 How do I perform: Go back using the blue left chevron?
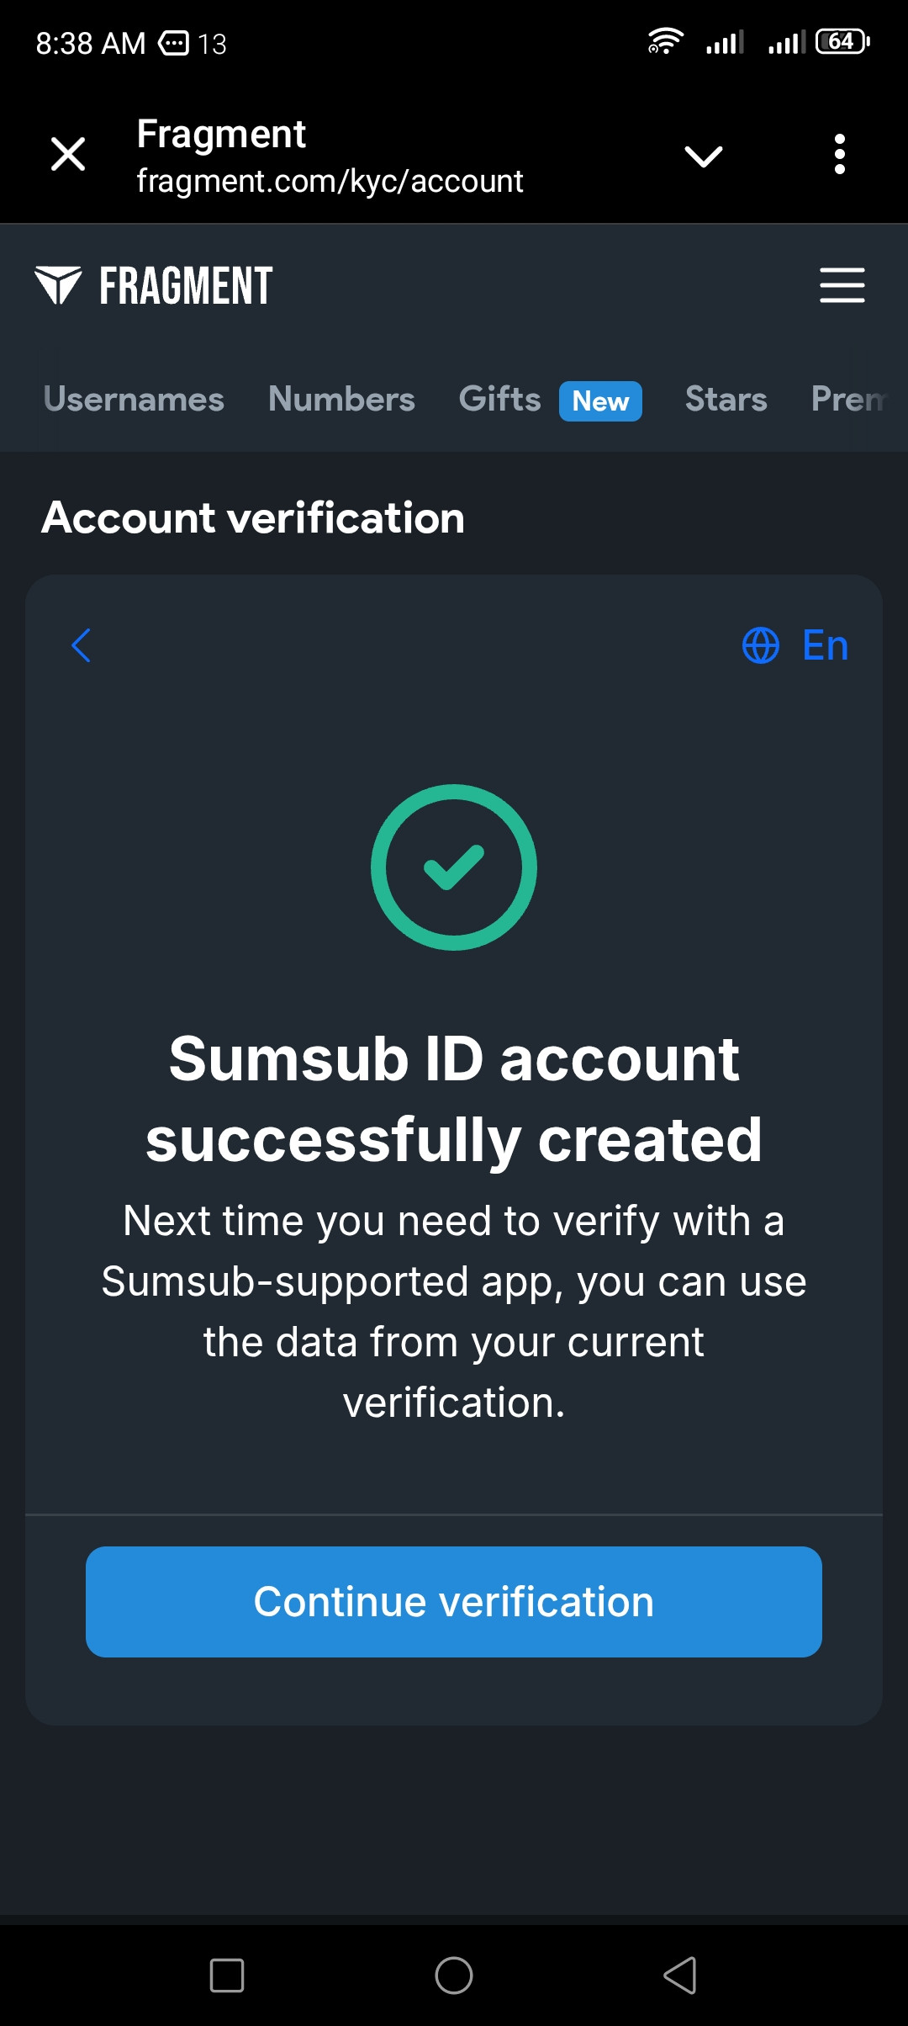click(81, 645)
